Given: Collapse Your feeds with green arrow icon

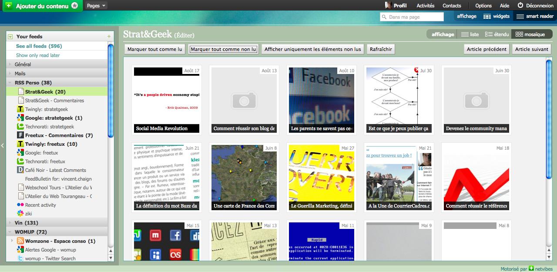Looking at the screenshot, I should 10,37.
